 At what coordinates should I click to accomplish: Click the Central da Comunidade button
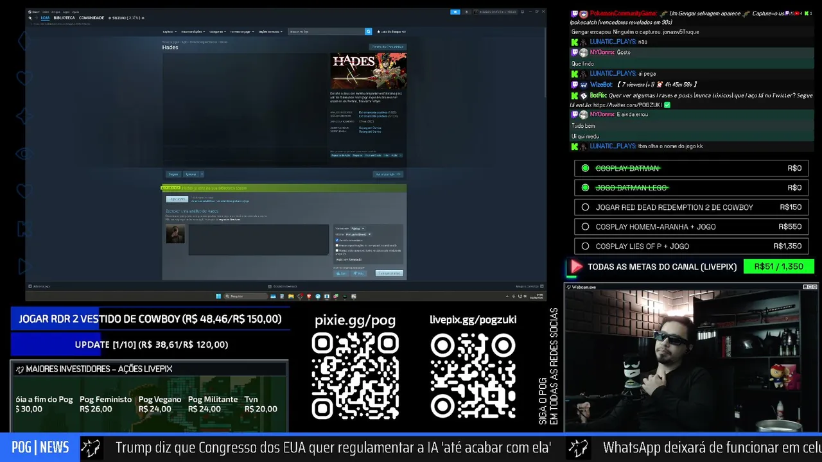(388, 47)
